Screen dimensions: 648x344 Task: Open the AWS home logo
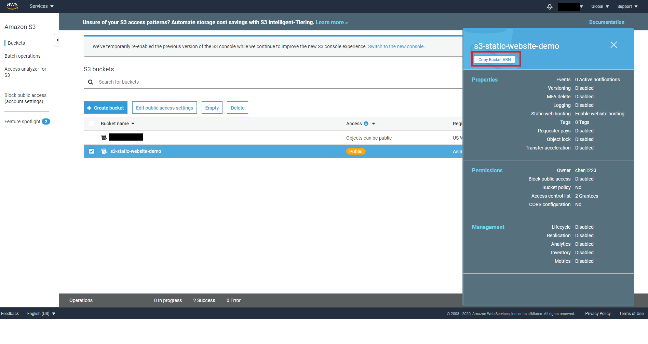(12, 6)
